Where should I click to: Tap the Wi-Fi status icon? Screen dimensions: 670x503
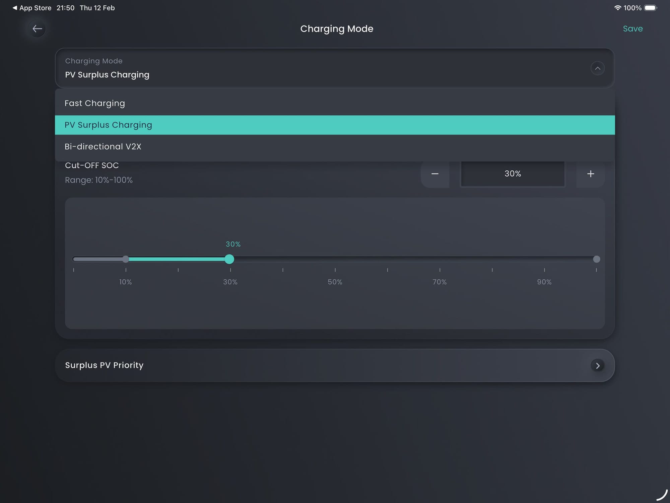click(617, 8)
